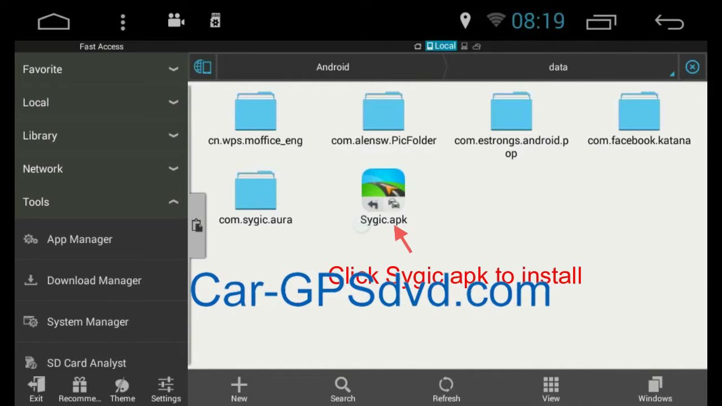Open the com.alensw.PicFolder folder
Image resolution: width=722 pixels, height=406 pixels.
tap(384, 119)
